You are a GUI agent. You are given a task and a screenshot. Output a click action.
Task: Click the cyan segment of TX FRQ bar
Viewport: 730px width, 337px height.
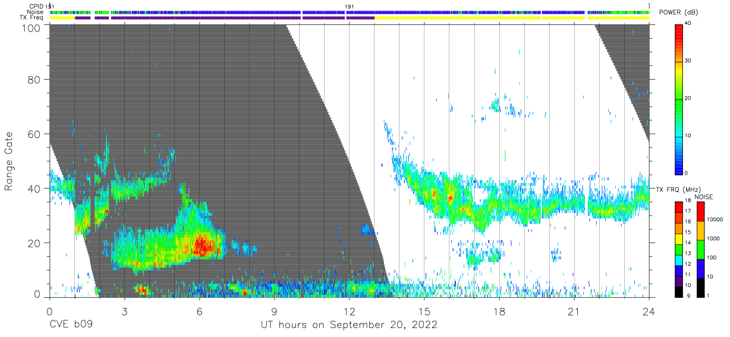click(679, 260)
